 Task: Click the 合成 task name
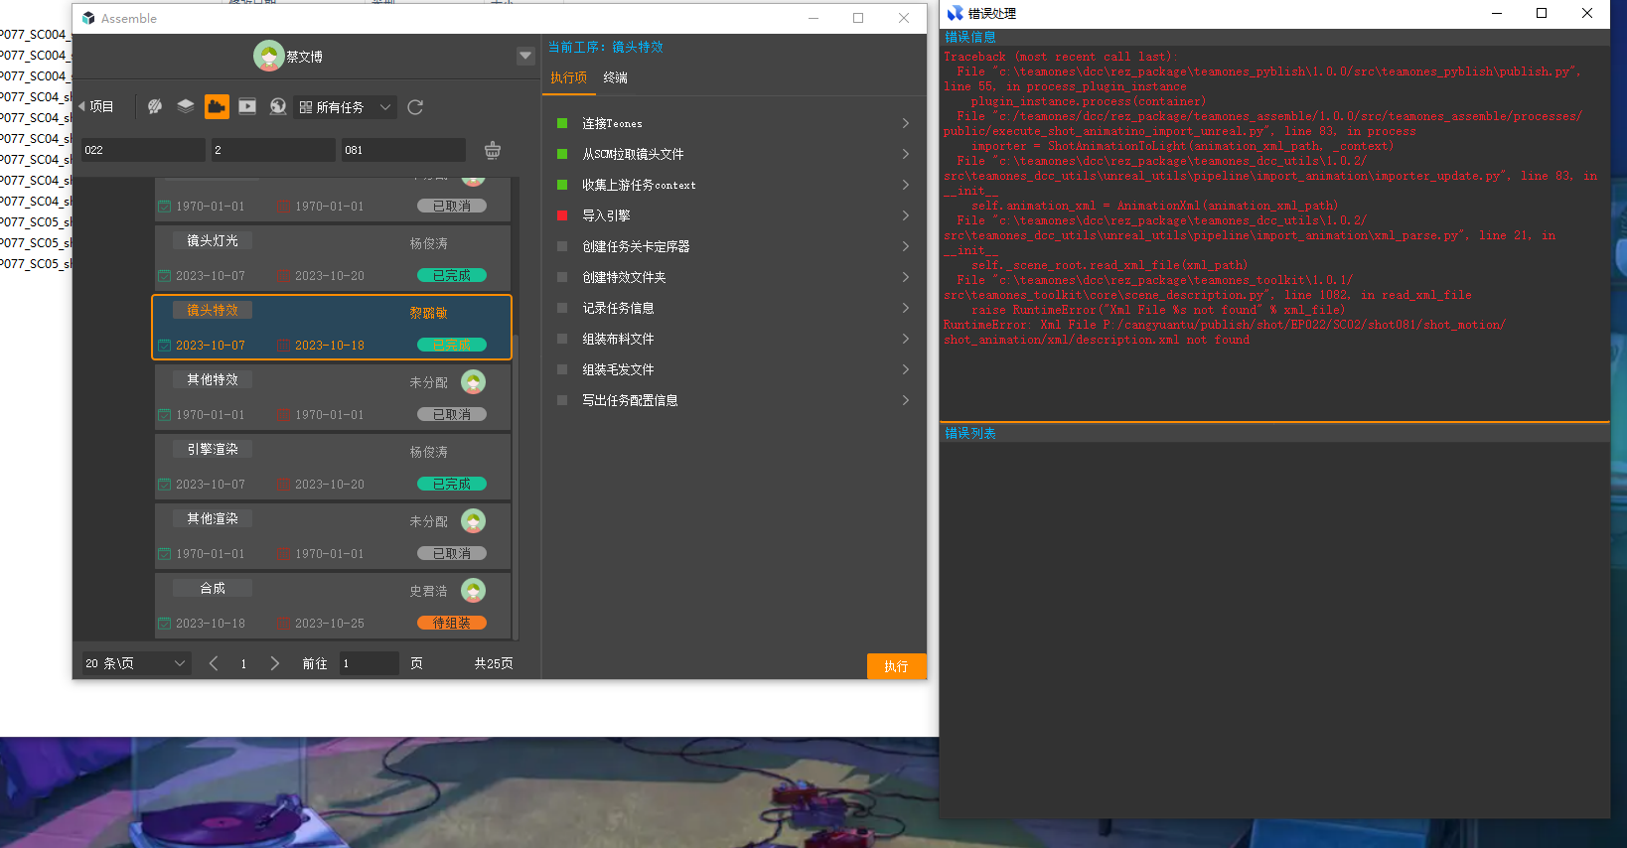[213, 588]
